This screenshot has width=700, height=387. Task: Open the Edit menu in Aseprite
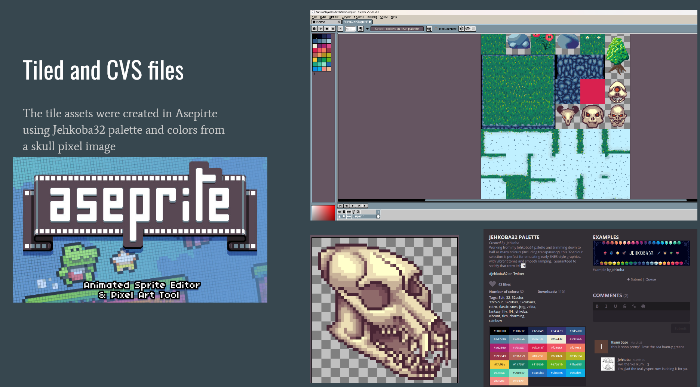point(323,17)
